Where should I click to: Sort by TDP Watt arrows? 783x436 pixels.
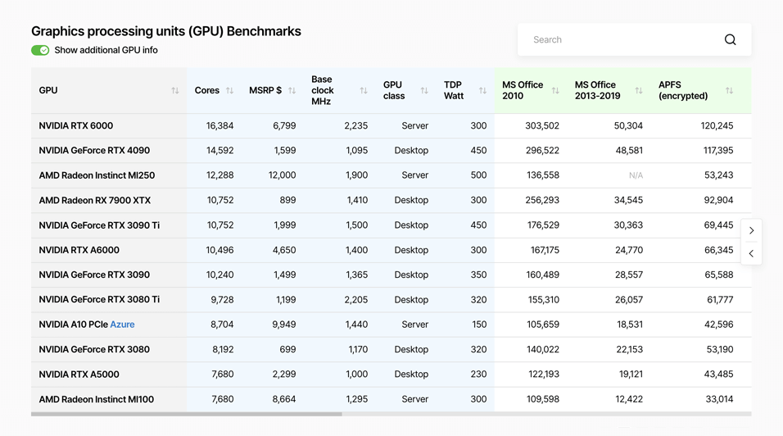point(482,90)
